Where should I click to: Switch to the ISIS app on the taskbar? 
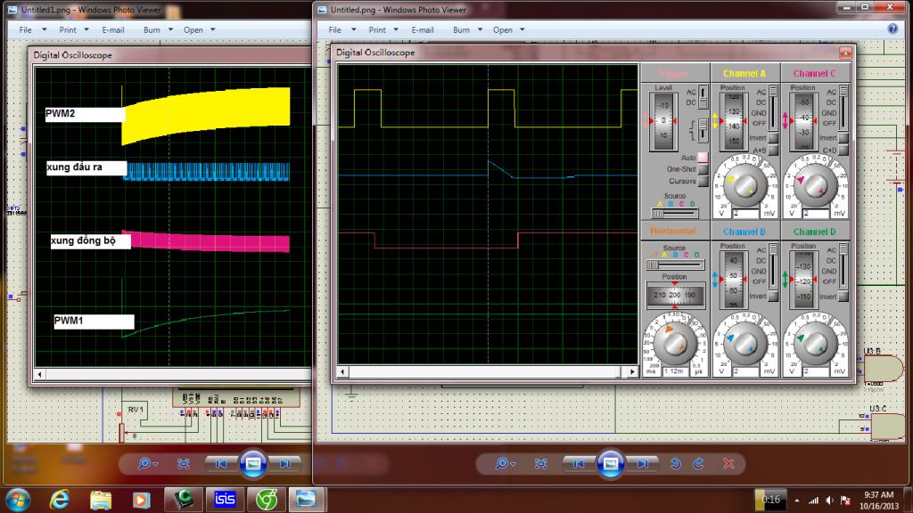(x=226, y=498)
